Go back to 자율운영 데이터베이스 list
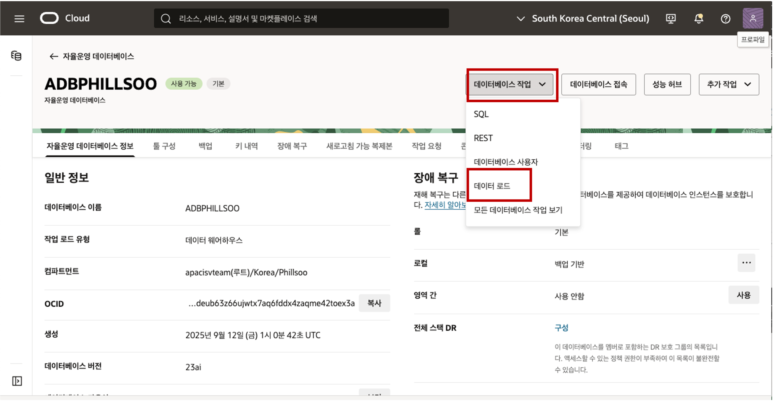This screenshot has height=401, width=773. [x=92, y=56]
